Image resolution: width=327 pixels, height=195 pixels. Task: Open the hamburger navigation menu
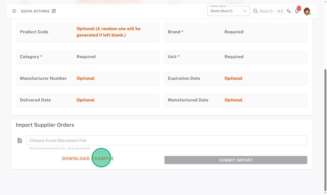point(14,11)
